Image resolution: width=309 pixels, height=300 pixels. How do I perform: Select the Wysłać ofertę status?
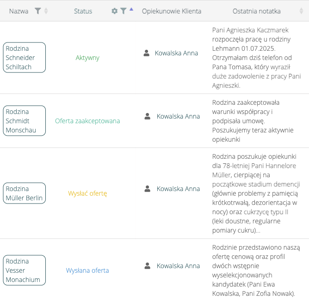tap(87, 193)
